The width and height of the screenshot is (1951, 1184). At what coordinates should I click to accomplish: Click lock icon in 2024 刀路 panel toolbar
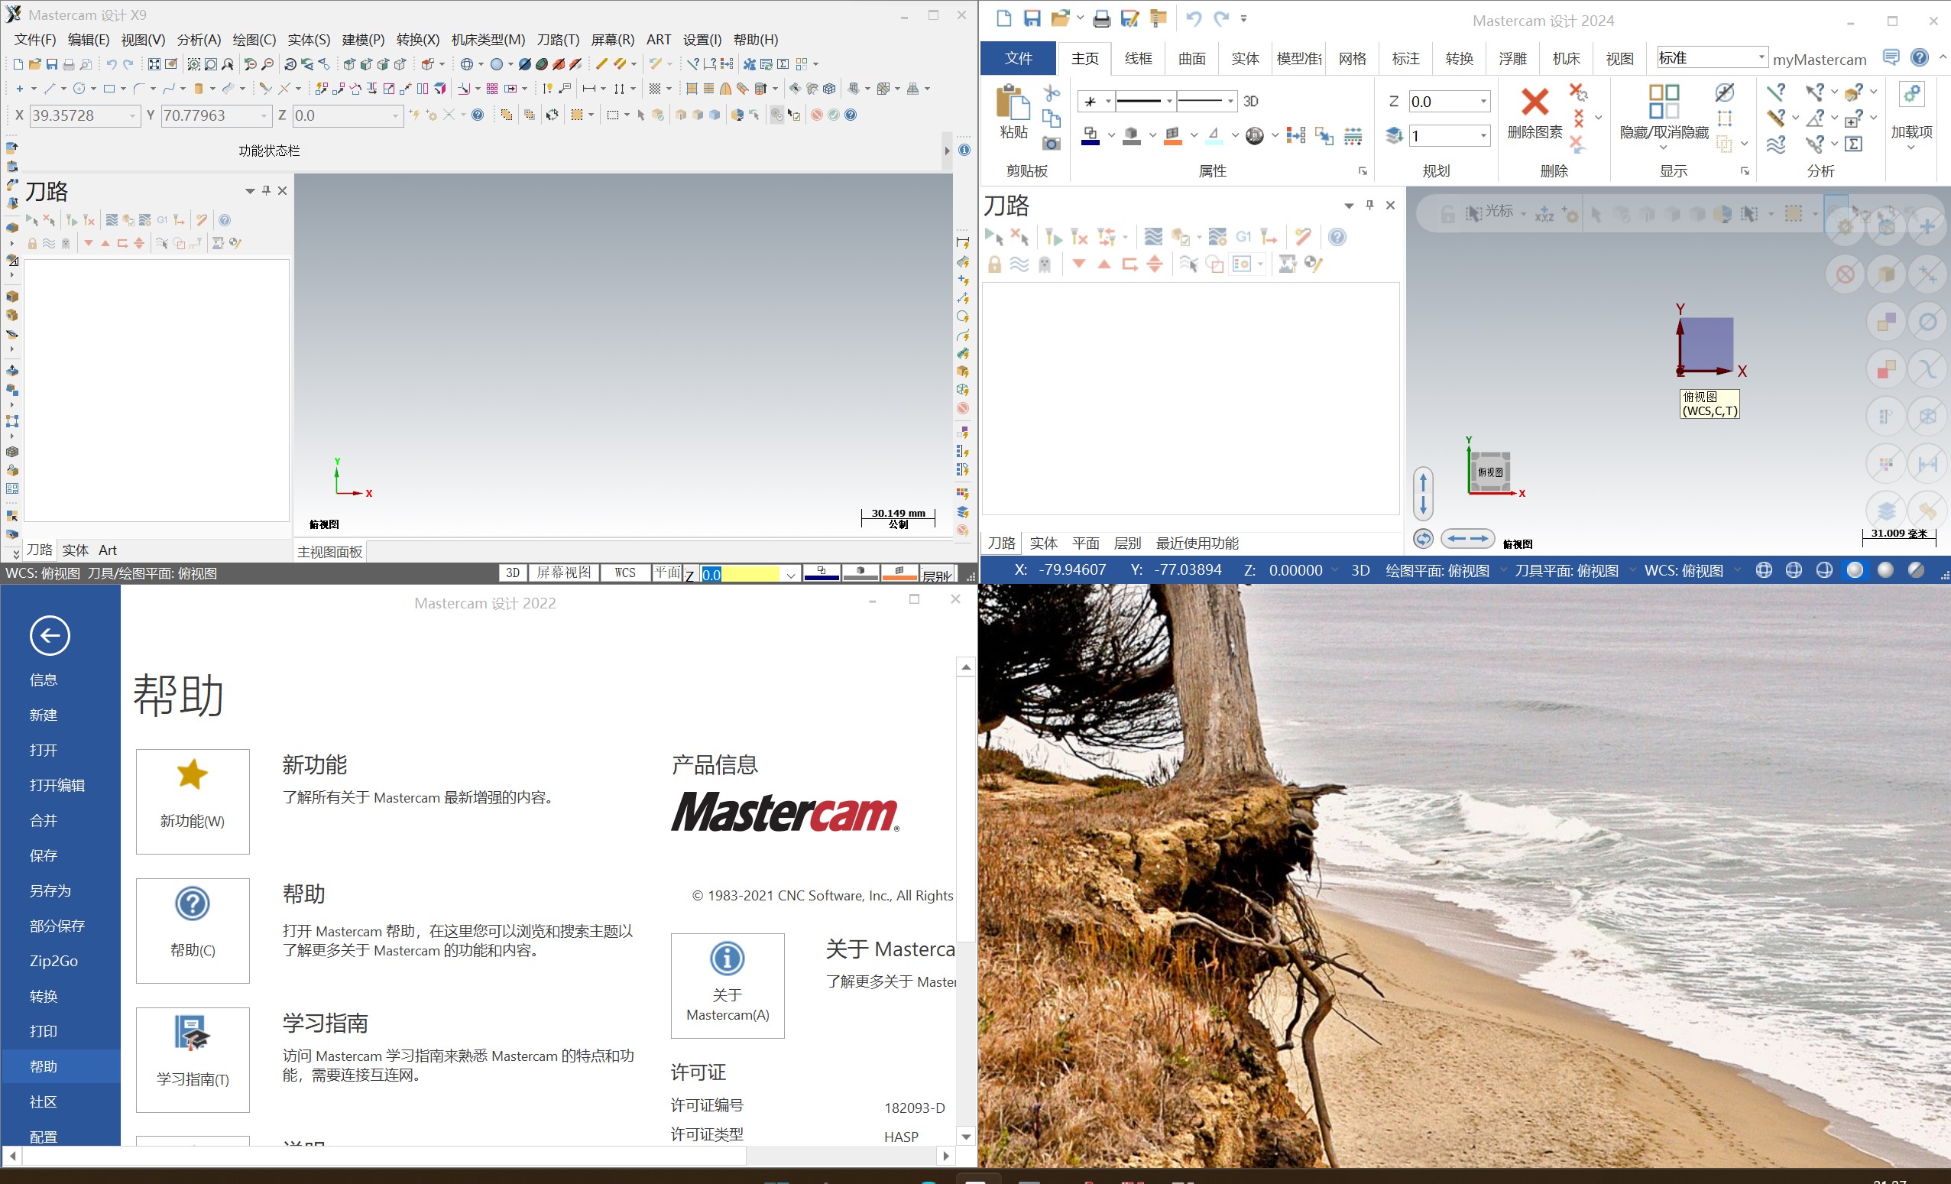993,264
